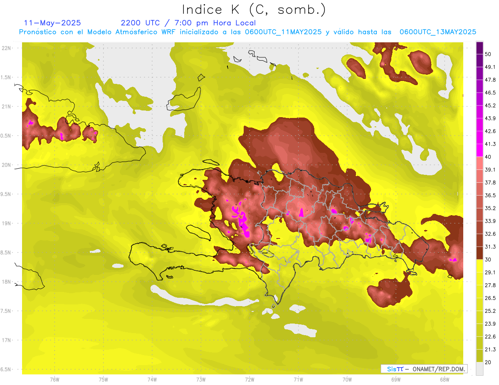
Task: Click the 'Indice K (C, somb.)' title
Action: [254, 10]
